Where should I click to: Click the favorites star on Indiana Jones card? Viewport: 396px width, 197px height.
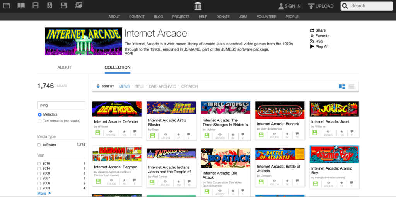pyautogui.click(x=179, y=181)
